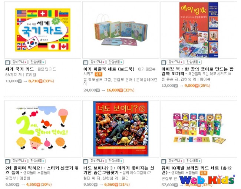Add 아기 퍼즐북 세트 to 관심상품

click(115, 62)
